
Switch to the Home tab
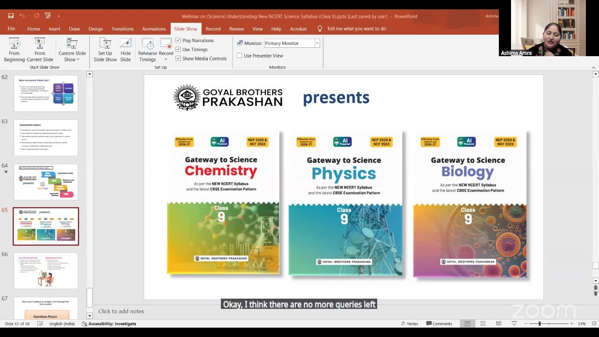[34, 29]
